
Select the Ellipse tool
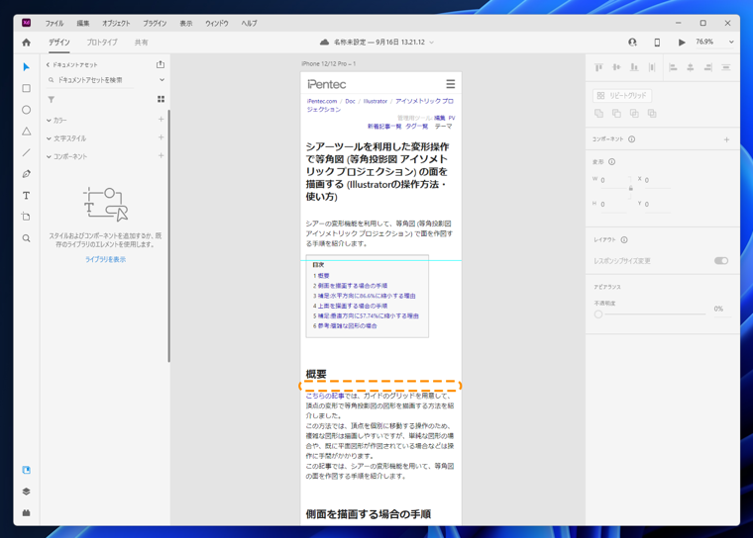(27, 110)
